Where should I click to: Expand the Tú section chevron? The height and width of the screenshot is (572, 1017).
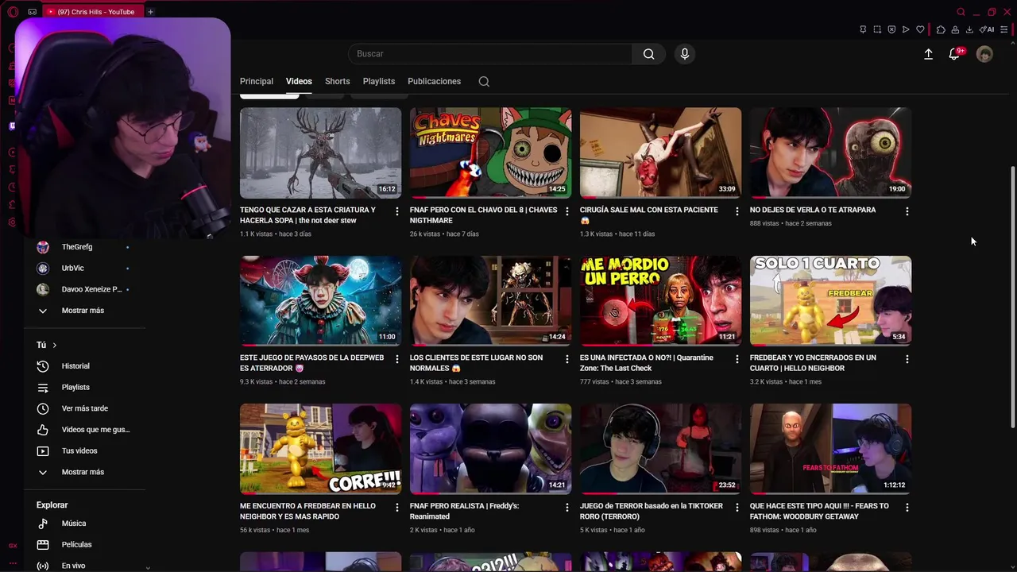tap(54, 346)
